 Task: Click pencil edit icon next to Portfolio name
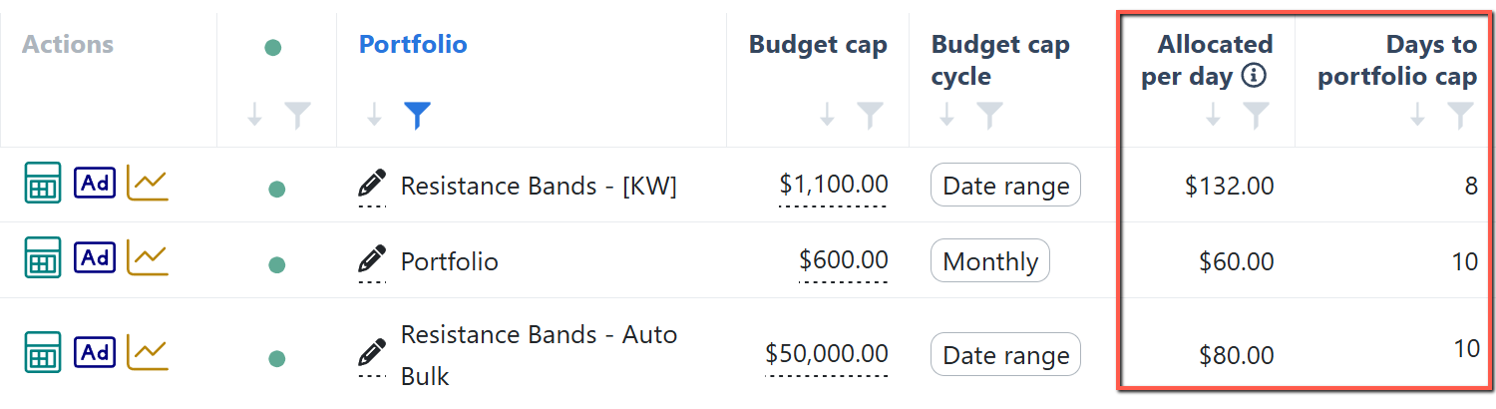click(x=371, y=261)
